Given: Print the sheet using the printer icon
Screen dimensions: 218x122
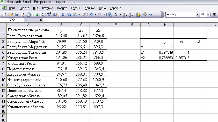Looking at the screenshot, I should pos(36,14).
